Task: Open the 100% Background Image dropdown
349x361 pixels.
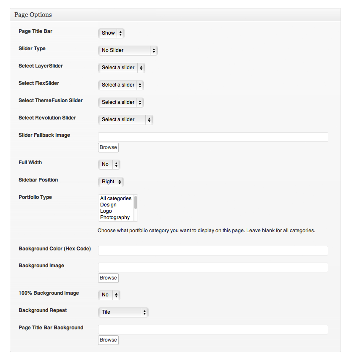Action: pos(109,295)
